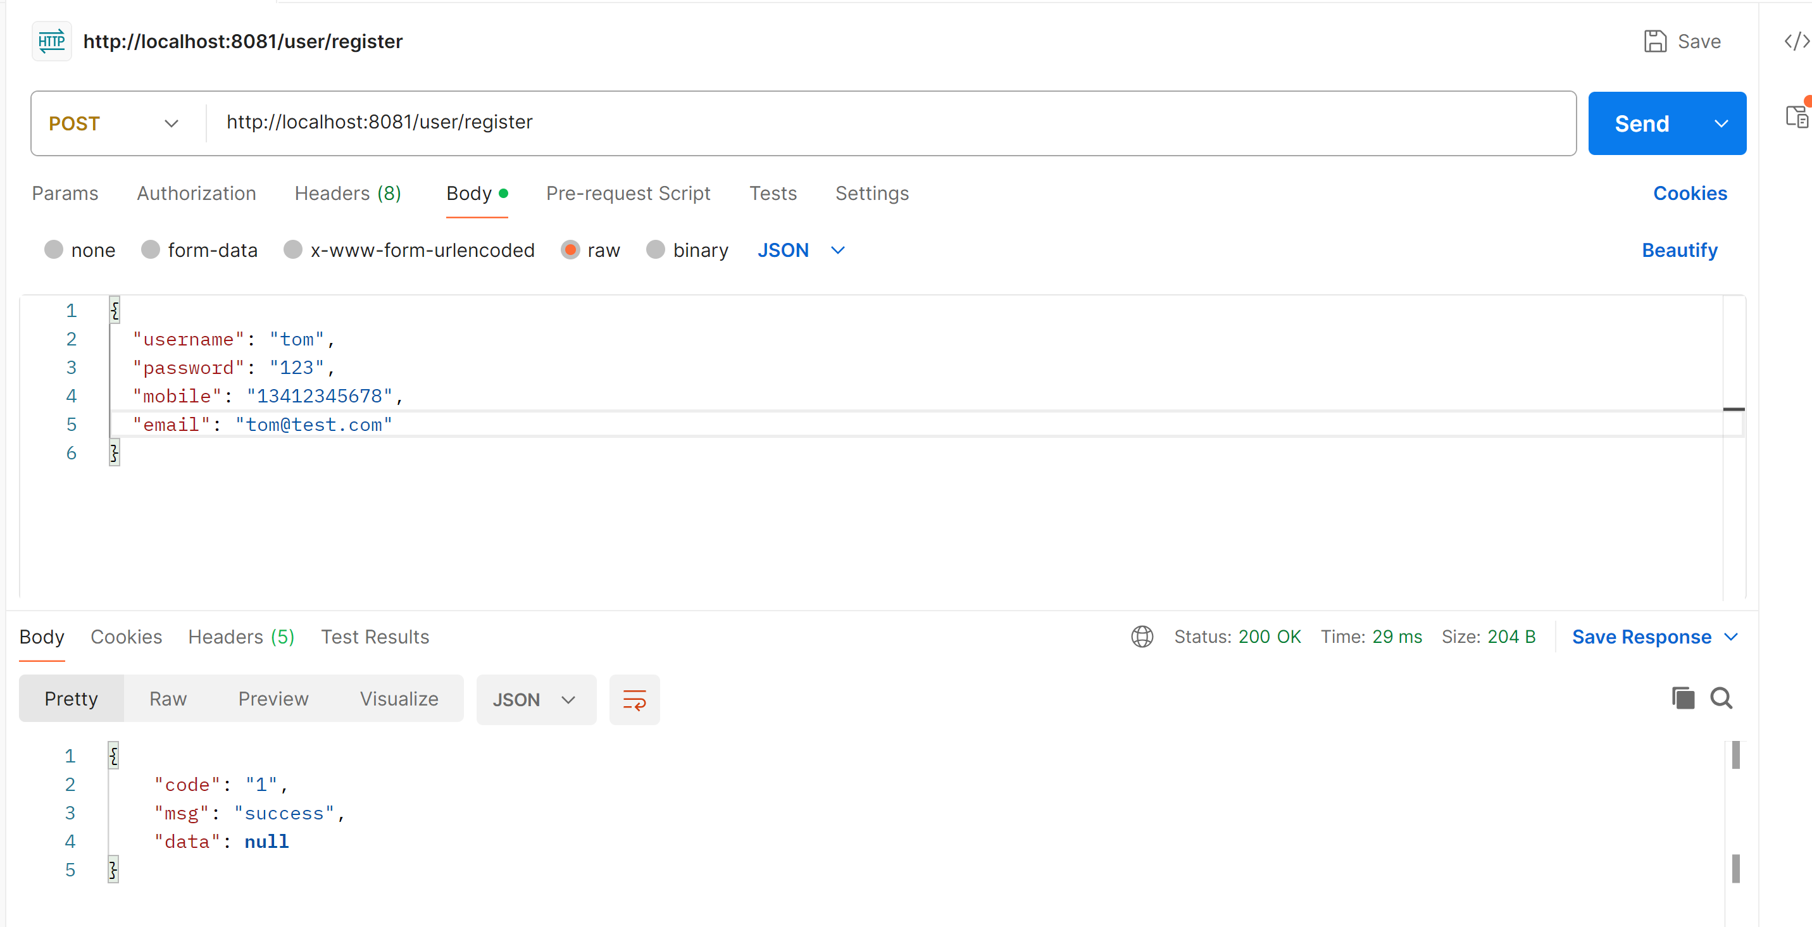Search in the response body
The height and width of the screenshot is (927, 1812).
point(1721,699)
